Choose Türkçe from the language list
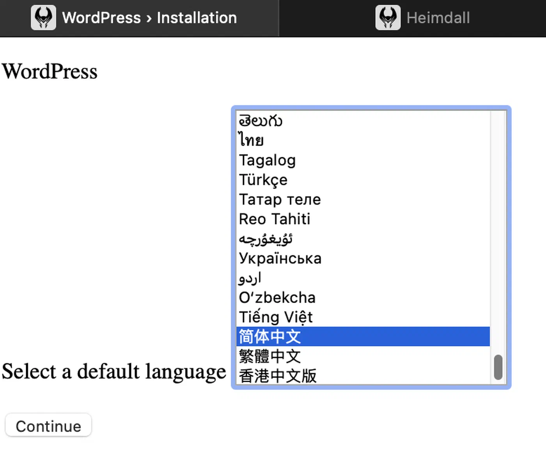 pyautogui.click(x=363, y=180)
